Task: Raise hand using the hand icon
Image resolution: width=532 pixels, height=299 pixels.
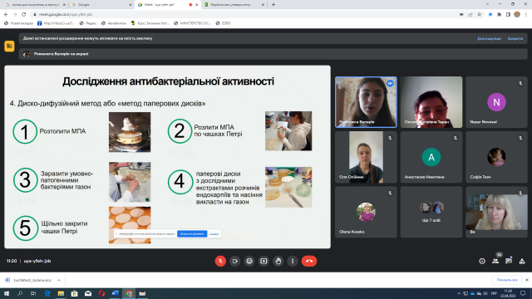Action: tap(278, 261)
